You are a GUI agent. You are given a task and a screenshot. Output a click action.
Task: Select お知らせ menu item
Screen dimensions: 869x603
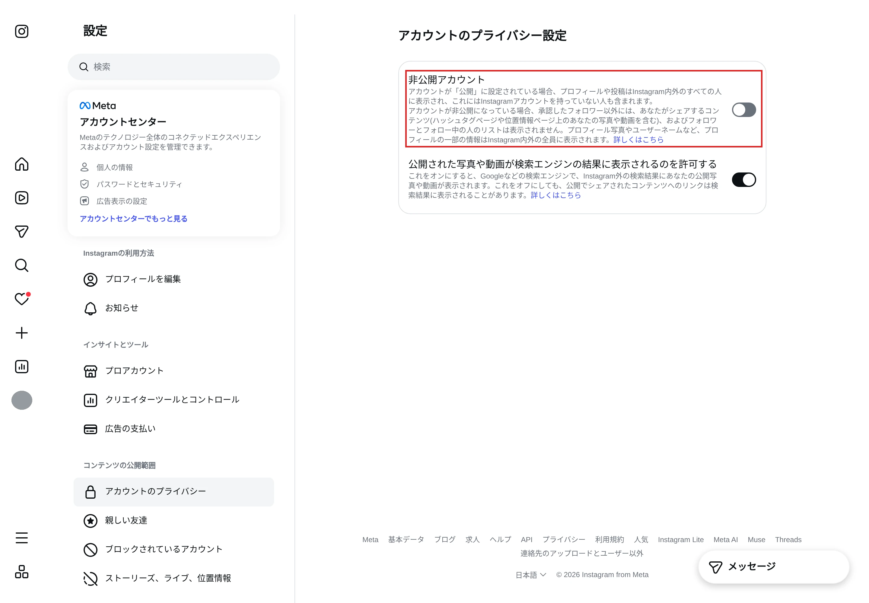point(173,308)
